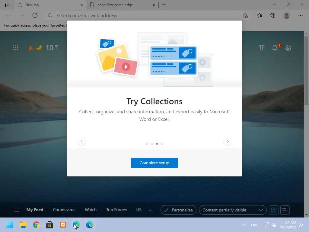Open the Favorites list icon

point(260,15)
